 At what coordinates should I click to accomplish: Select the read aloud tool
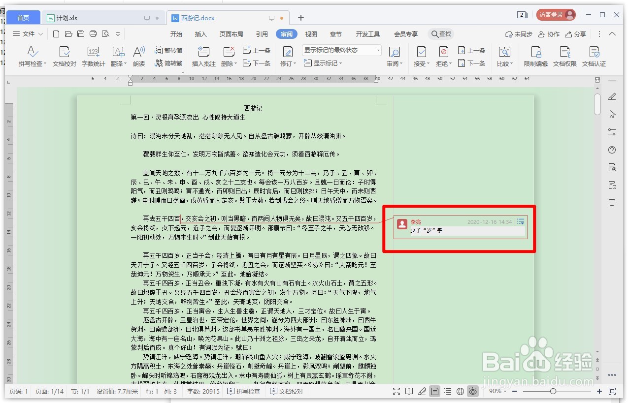[x=138, y=56]
